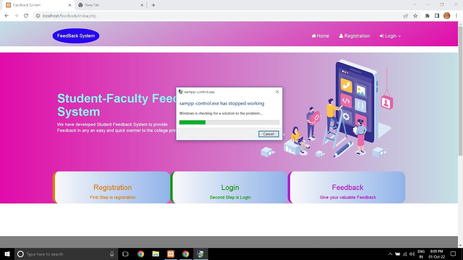
Task: Reload the page with refresh icon
Action: [26, 16]
